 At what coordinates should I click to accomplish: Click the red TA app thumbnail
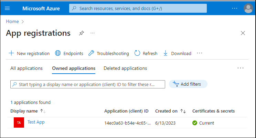point(19,123)
